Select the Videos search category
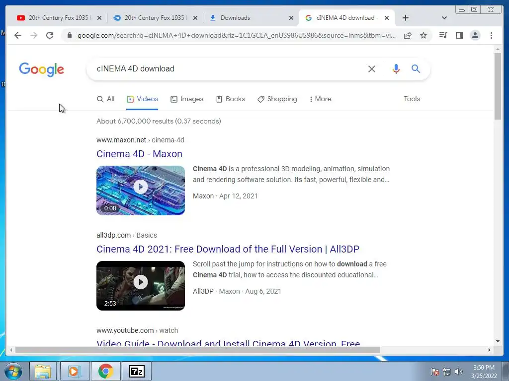 pos(142,99)
